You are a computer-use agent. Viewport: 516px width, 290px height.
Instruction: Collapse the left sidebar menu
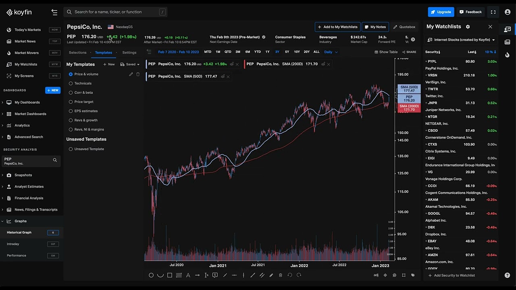pos(54,12)
